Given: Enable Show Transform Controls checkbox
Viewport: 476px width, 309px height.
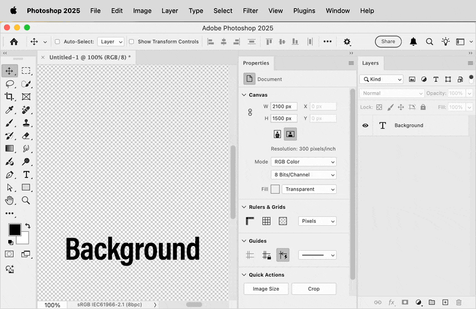Looking at the screenshot, I should click(131, 42).
